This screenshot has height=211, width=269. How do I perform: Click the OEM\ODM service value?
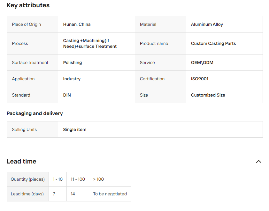tap(202, 63)
